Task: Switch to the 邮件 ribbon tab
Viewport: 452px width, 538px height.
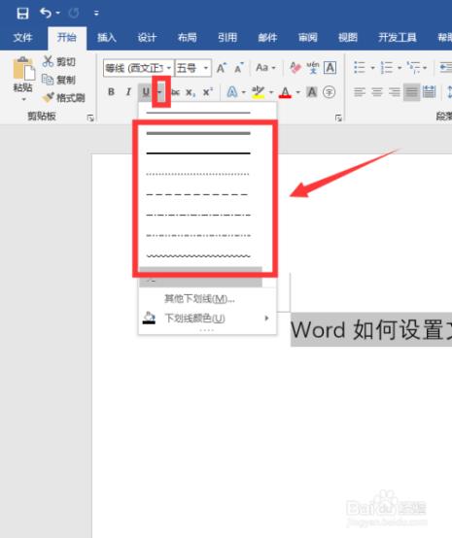Action: (x=267, y=38)
